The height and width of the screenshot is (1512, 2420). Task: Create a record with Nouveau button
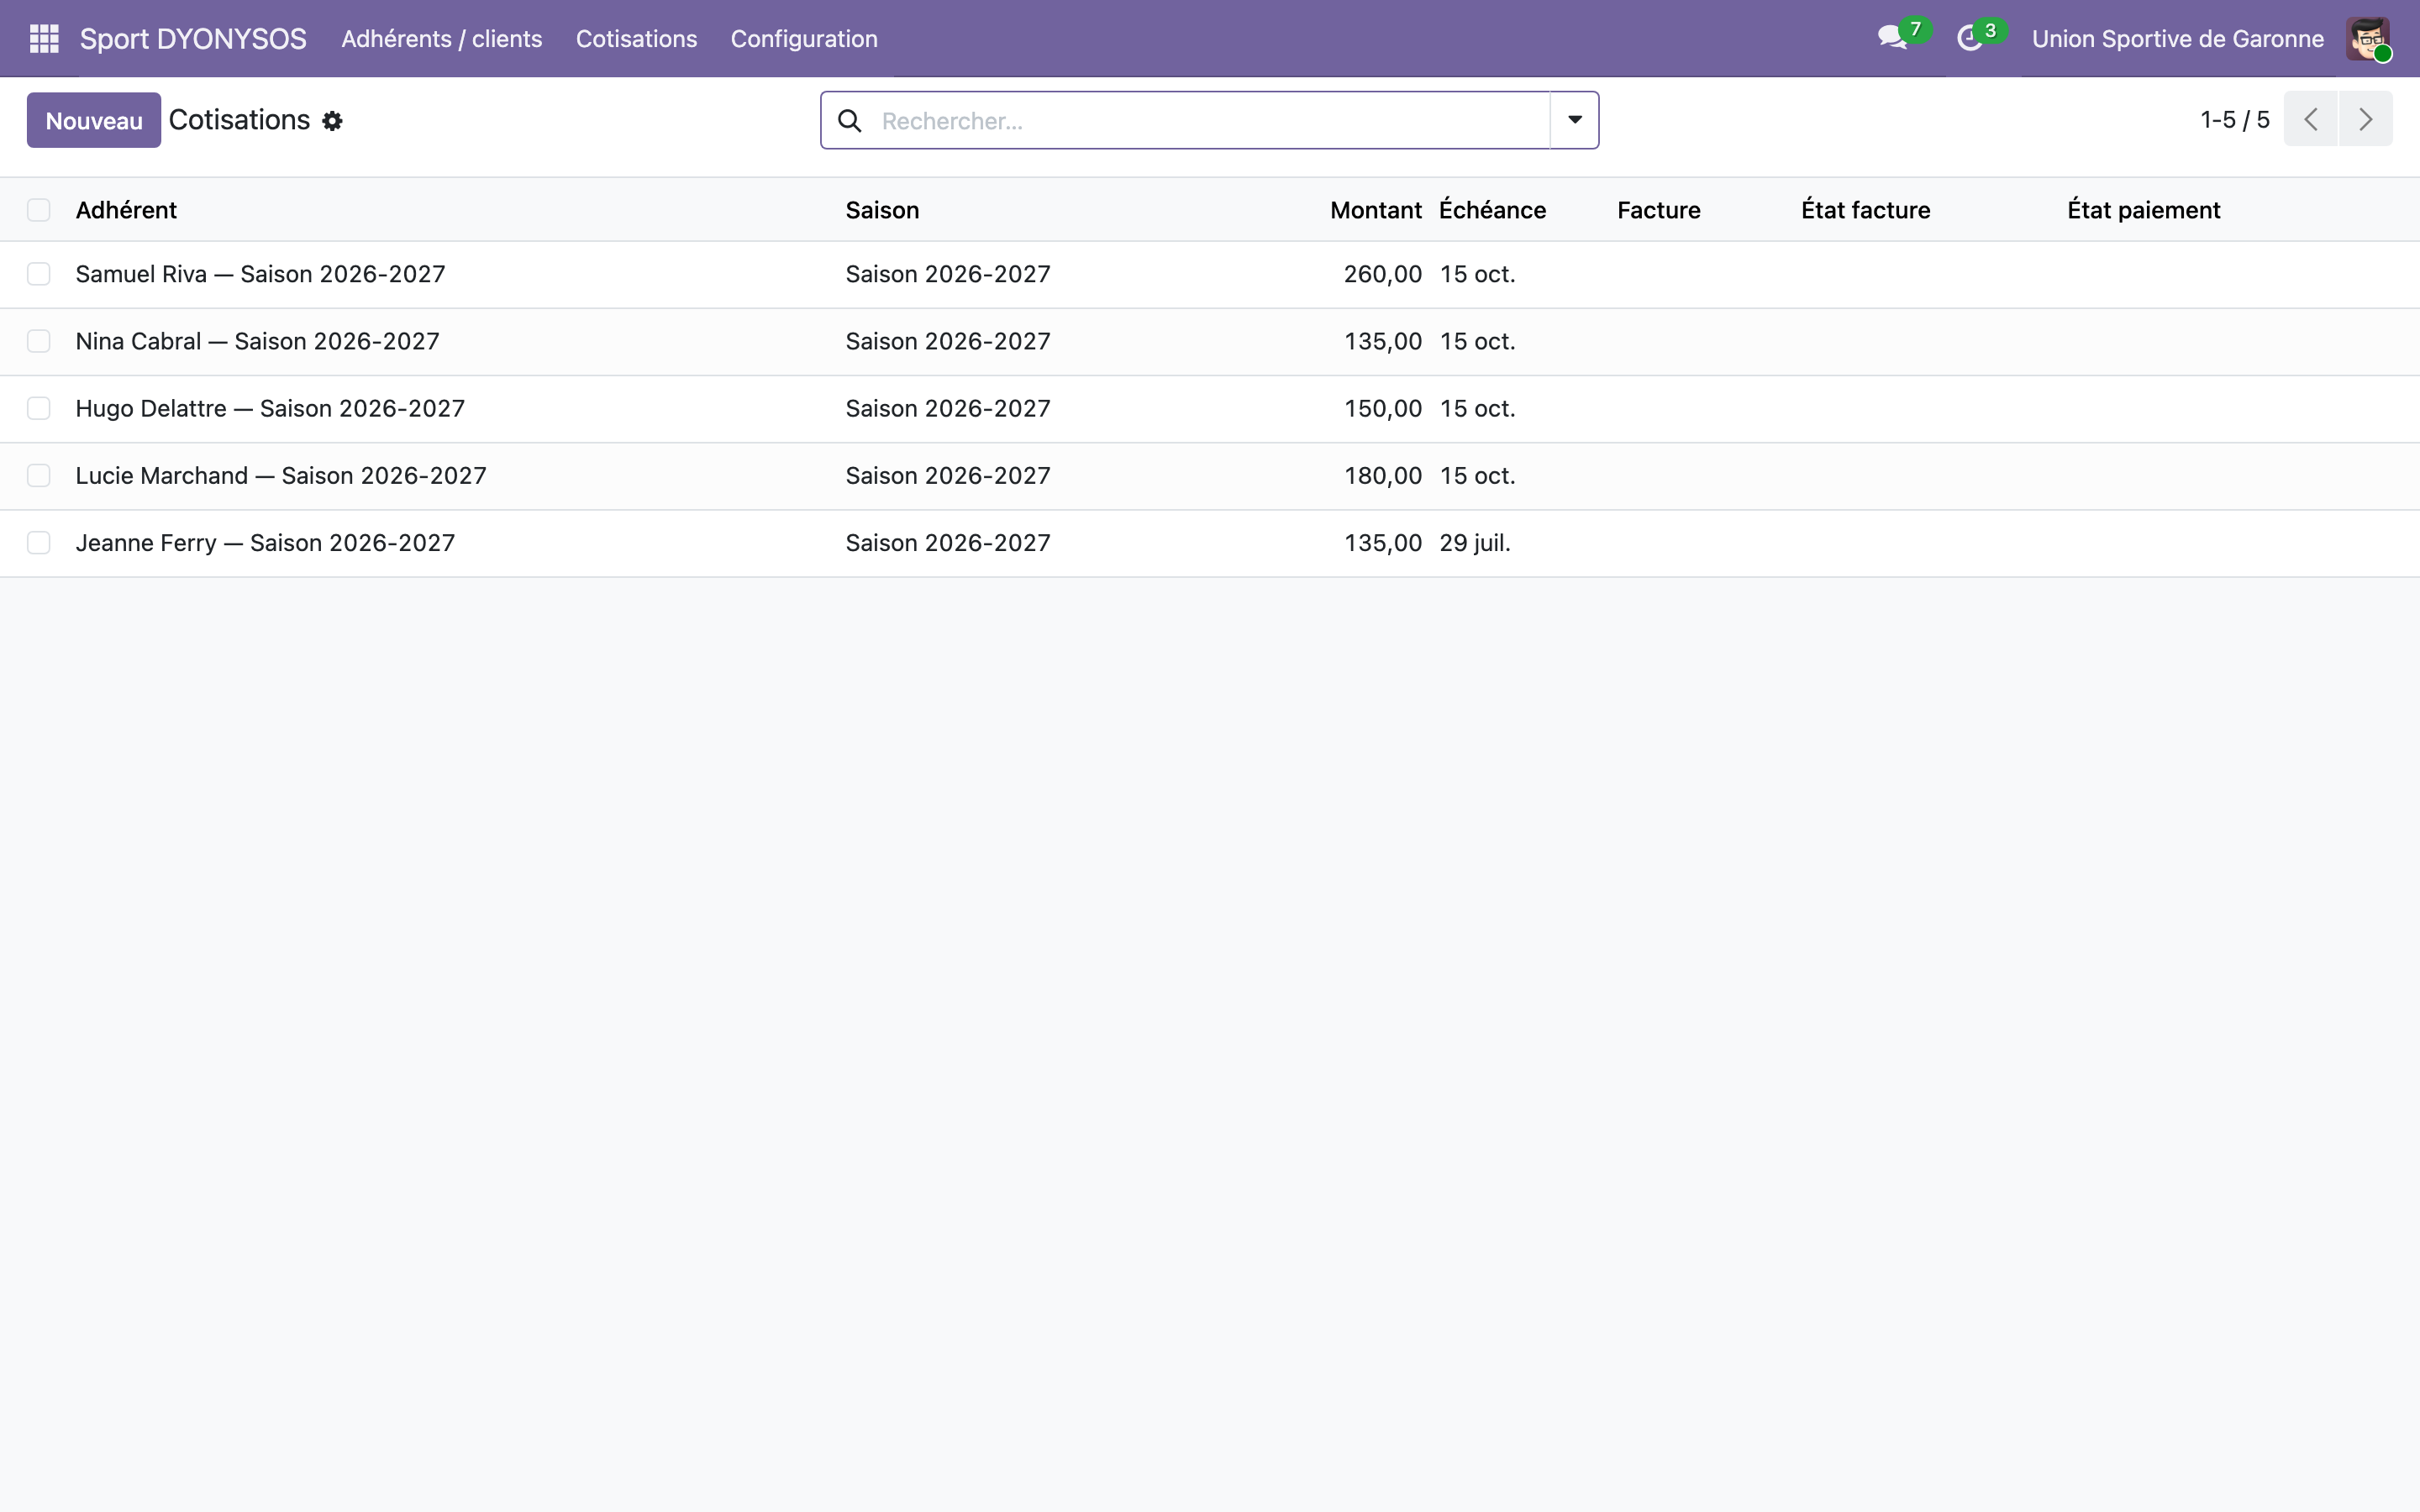(94, 120)
